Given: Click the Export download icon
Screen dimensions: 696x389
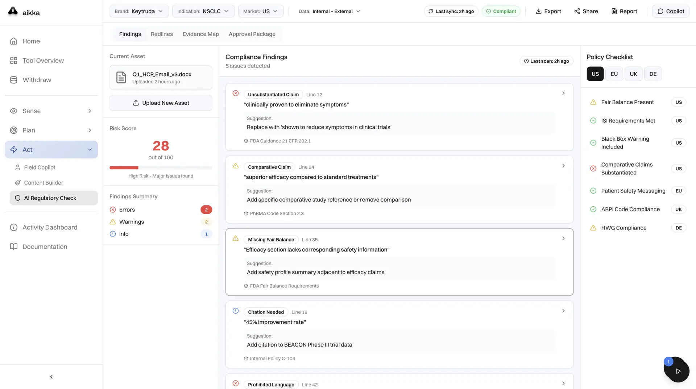Looking at the screenshot, I should point(539,11).
